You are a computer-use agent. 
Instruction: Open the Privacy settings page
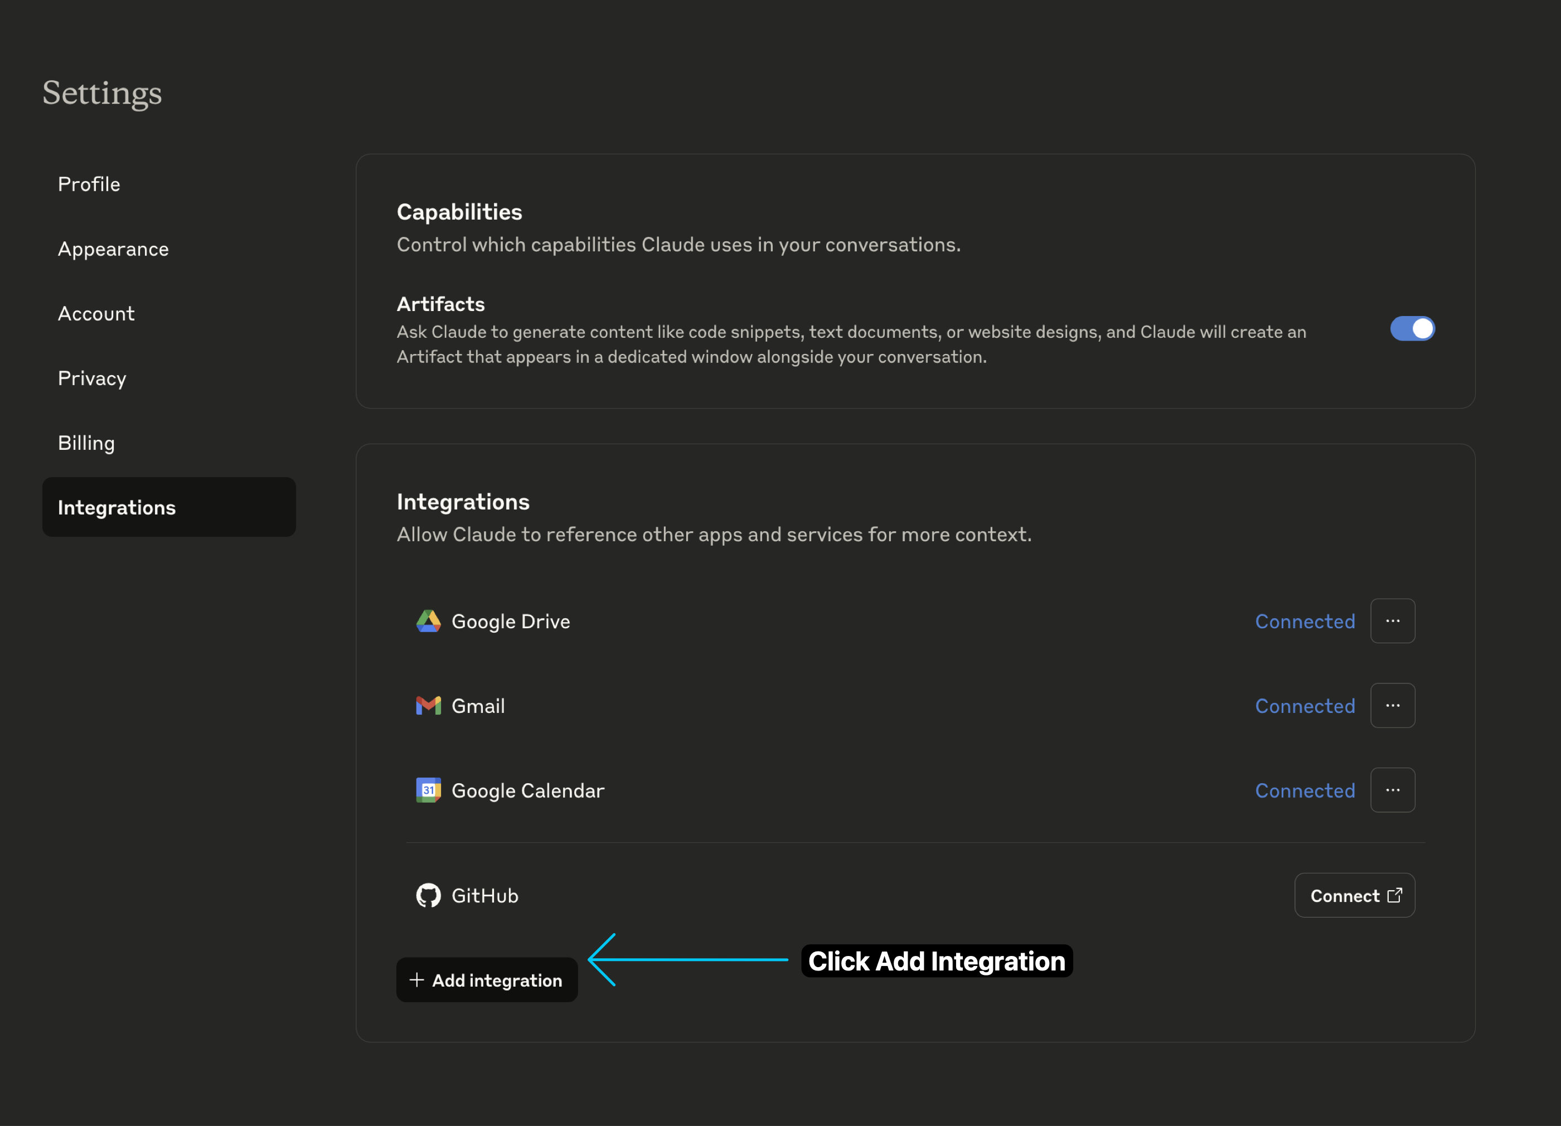92,378
